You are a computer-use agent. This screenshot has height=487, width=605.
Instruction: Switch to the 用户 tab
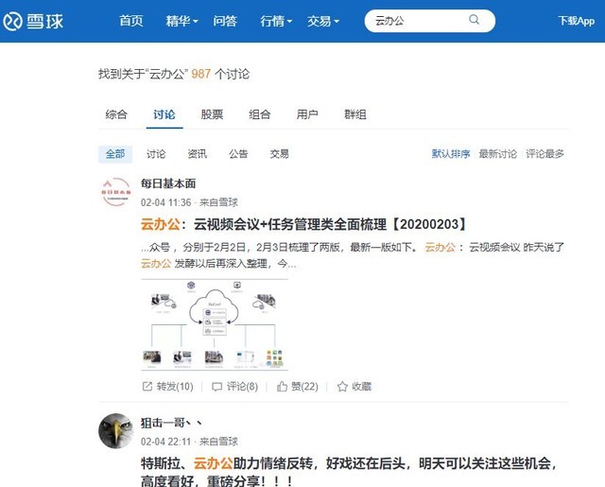coord(307,114)
